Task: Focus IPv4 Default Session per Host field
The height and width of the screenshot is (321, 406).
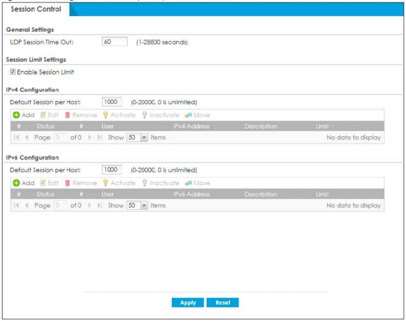Action: tap(112, 102)
